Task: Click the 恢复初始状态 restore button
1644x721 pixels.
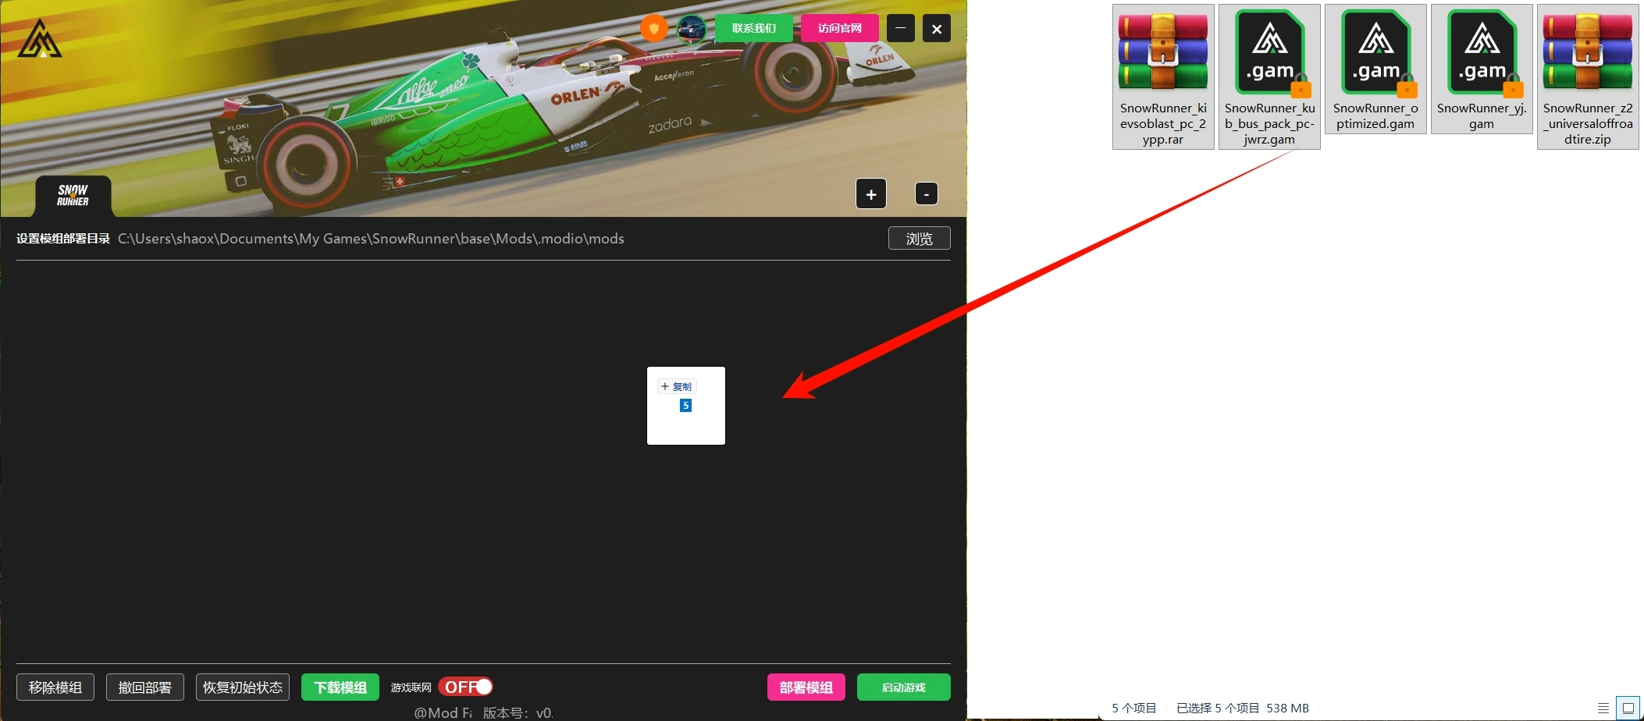Action: coord(242,687)
